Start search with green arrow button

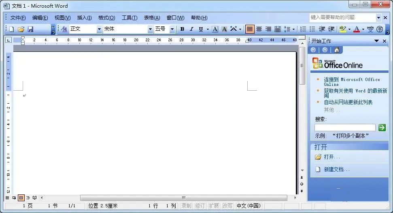pyautogui.click(x=382, y=128)
